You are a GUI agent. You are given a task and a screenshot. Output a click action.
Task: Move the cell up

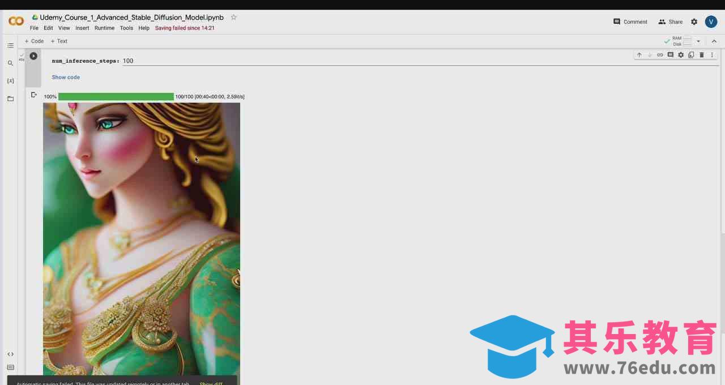pos(639,55)
